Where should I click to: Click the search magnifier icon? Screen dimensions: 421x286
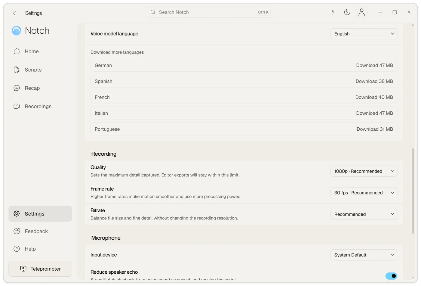click(x=153, y=12)
